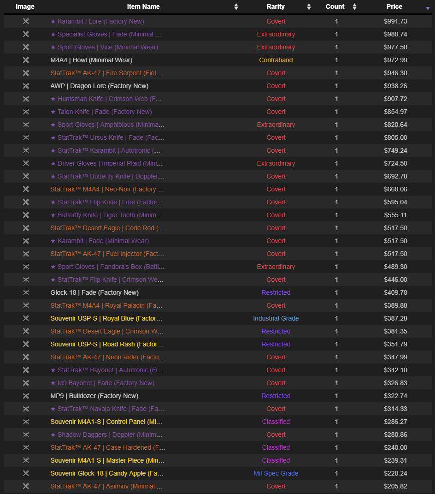Click the Price column header
435x494 pixels.
pyautogui.click(x=394, y=6)
